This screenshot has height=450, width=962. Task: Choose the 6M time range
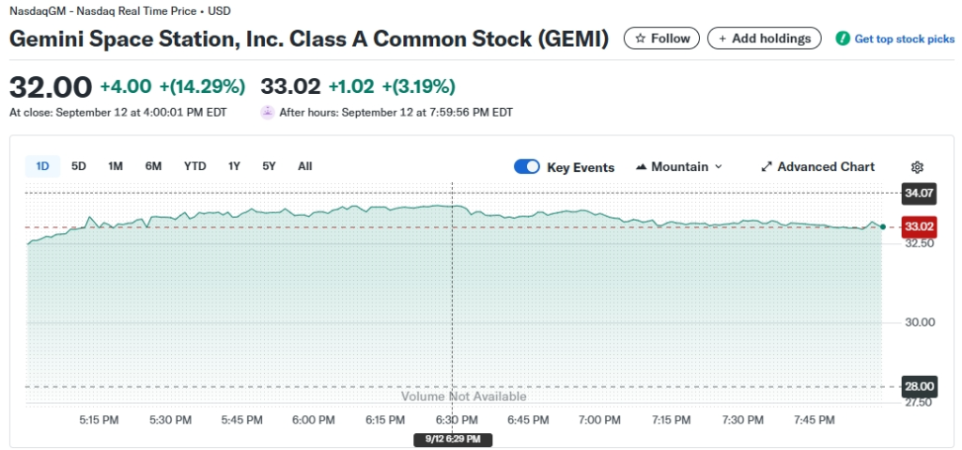(x=153, y=166)
